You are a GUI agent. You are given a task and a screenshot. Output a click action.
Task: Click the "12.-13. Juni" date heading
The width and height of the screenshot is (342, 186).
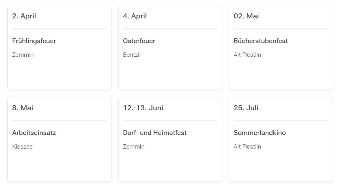pos(143,108)
